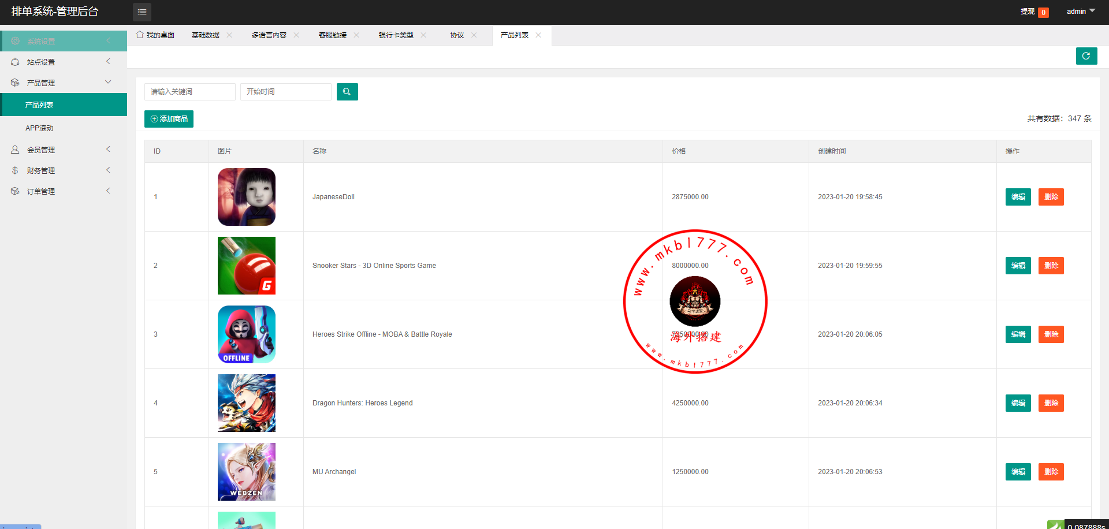Open the JapaneseDoll product image
The width and height of the screenshot is (1109, 529).
247,197
